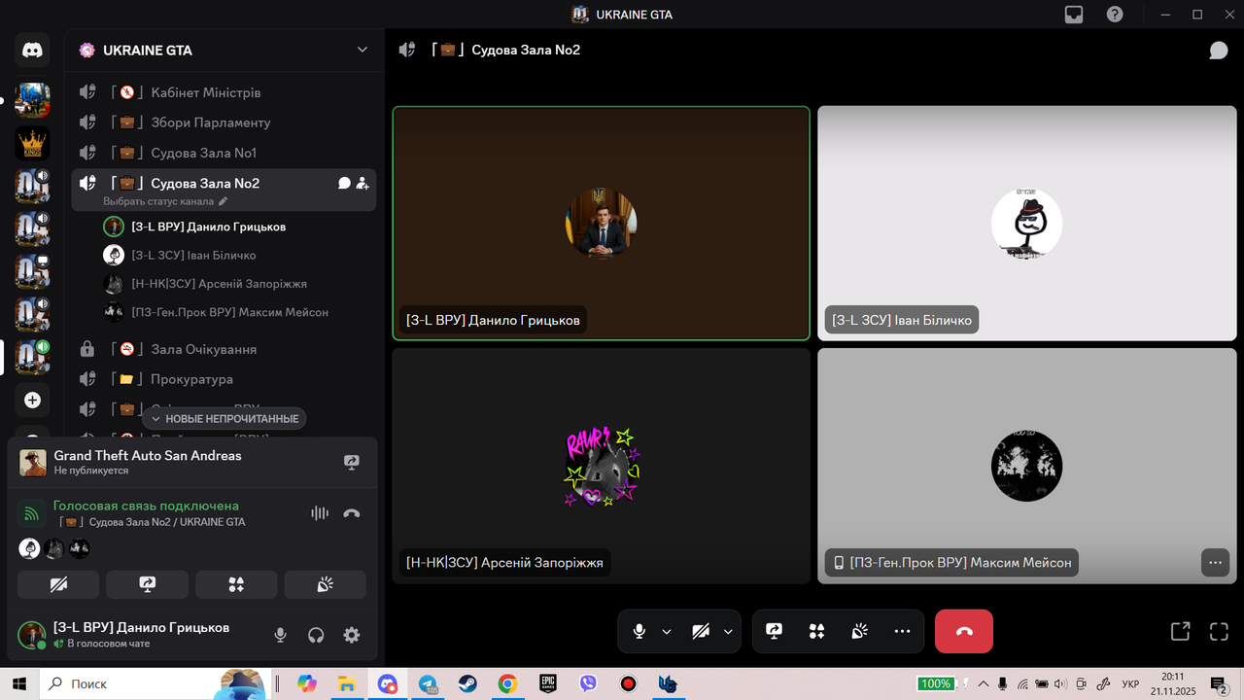Hang up with the red disconnect button
The height and width of the screenshot is (700, 1244).
pos(964,631)
